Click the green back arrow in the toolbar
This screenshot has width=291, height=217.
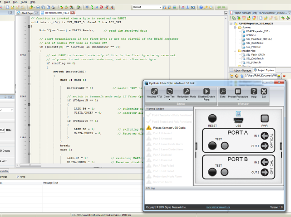219,7
